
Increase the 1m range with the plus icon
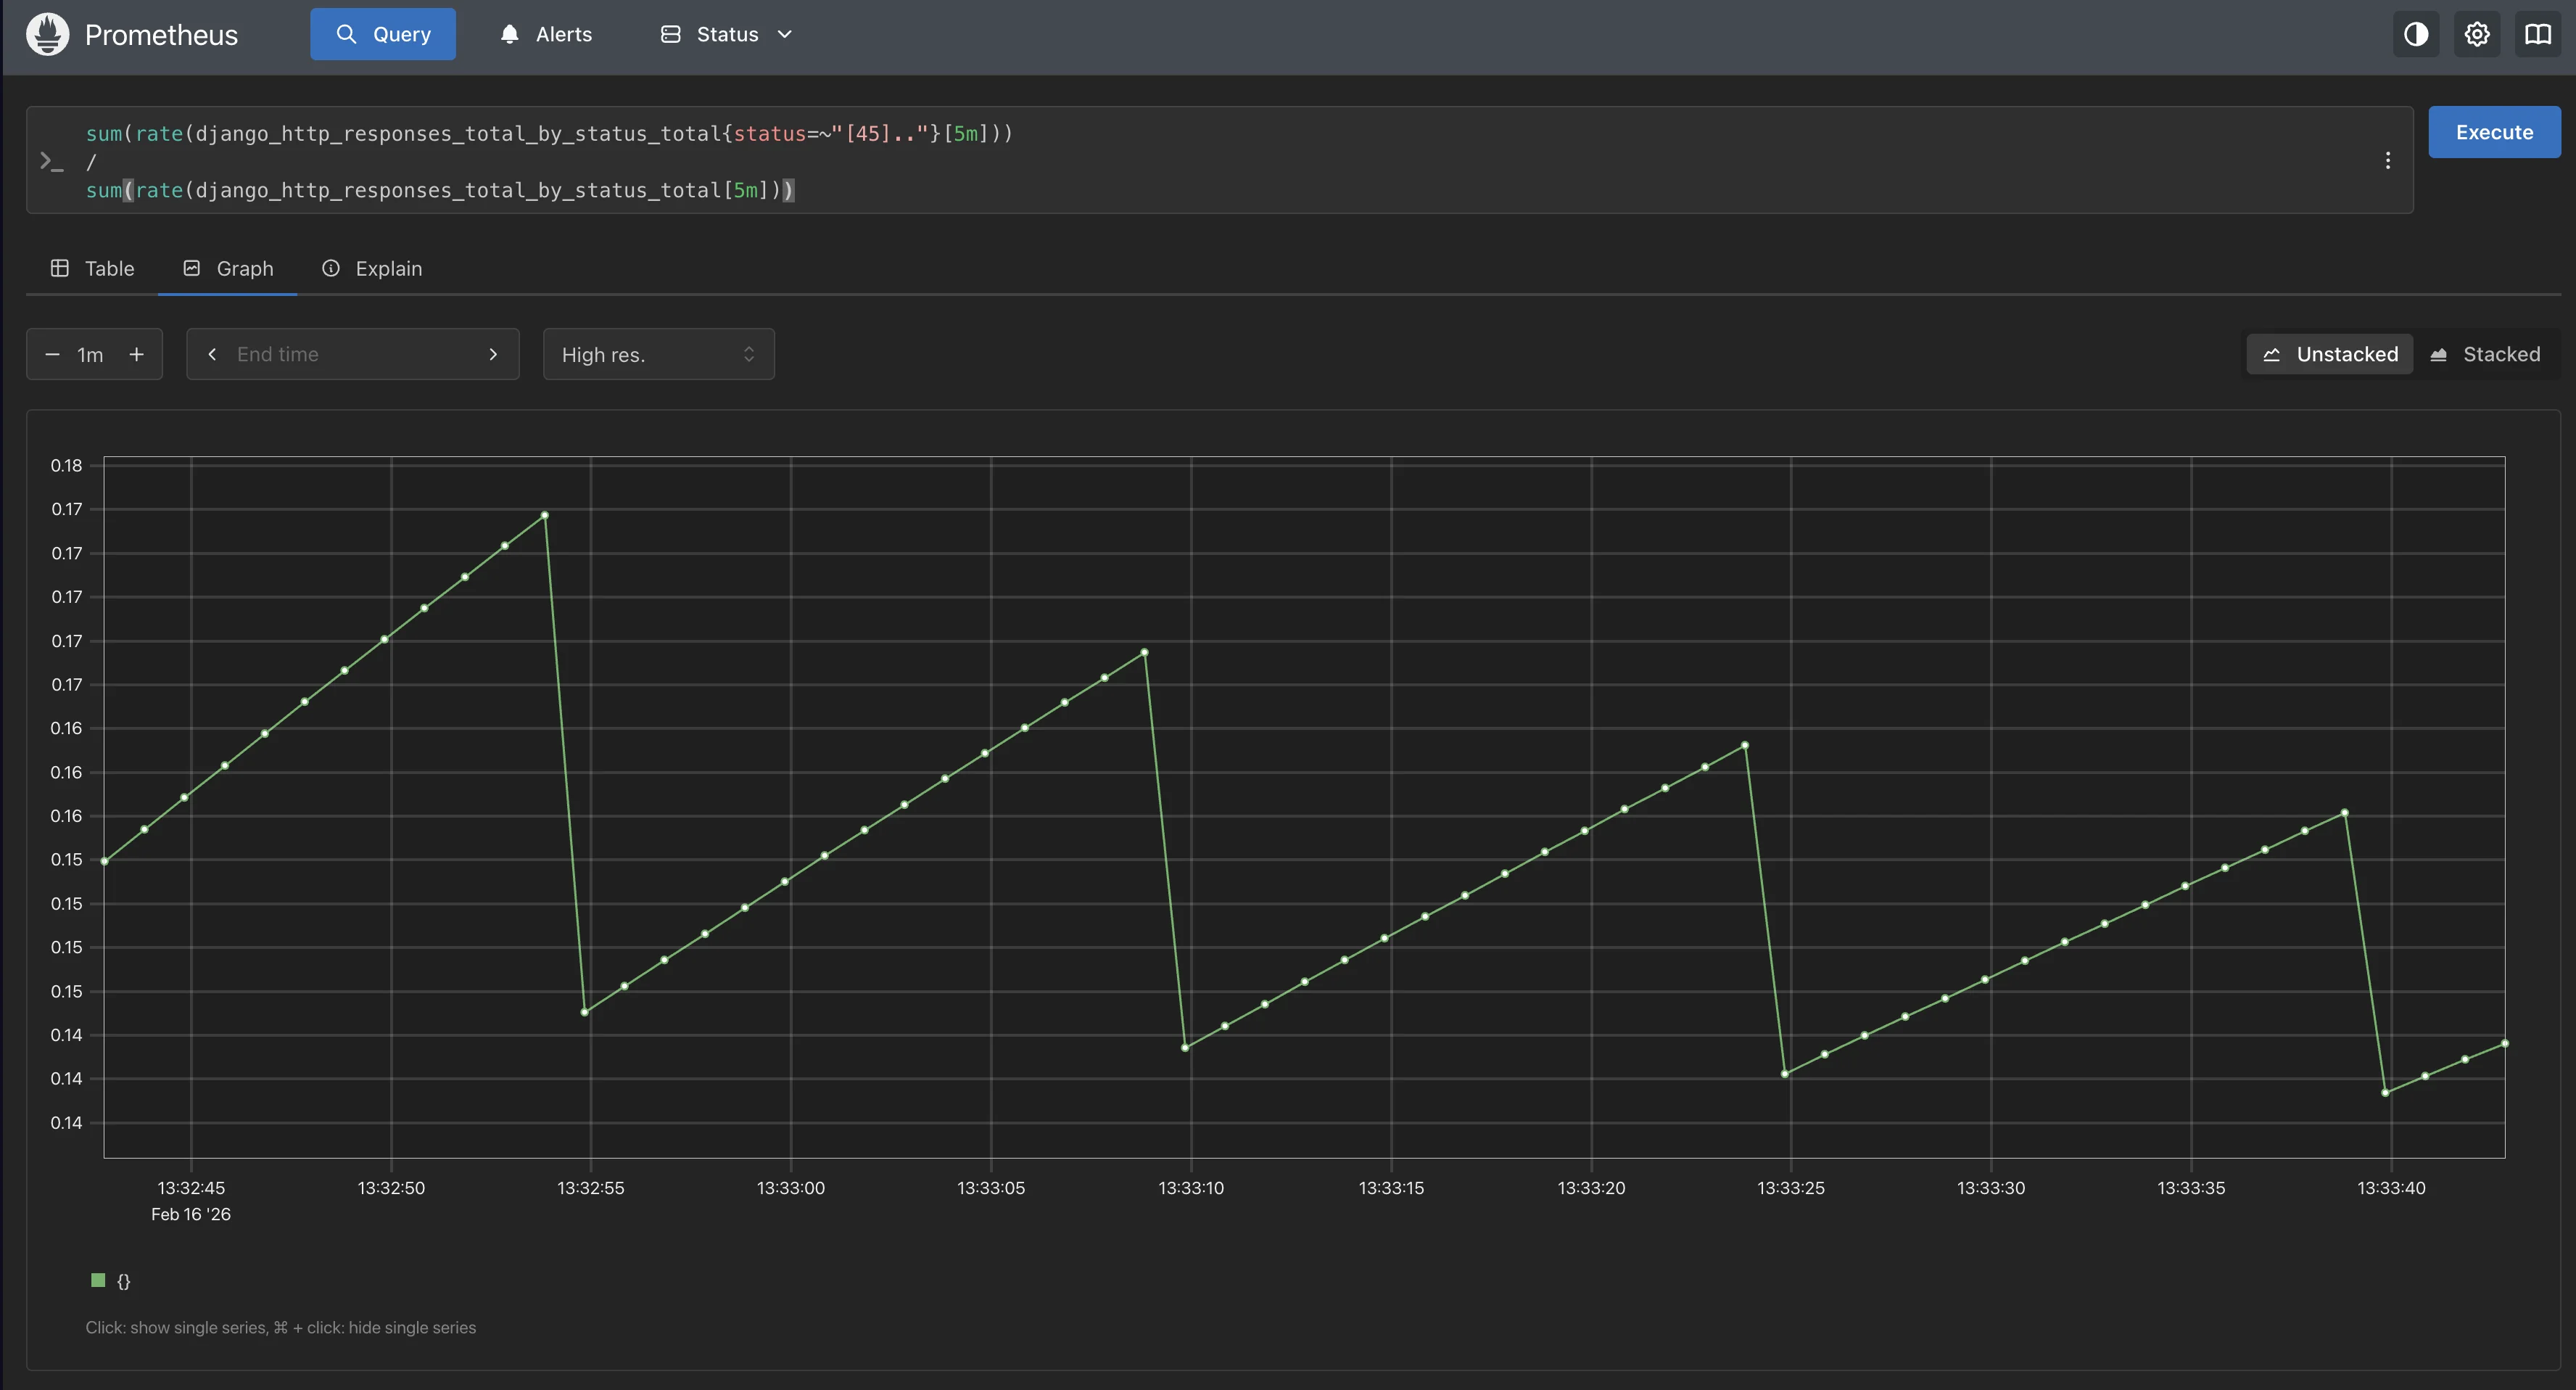[x=137, y=354]
